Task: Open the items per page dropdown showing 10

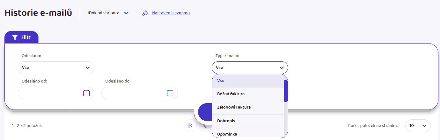Action: click(x=418, y=126)
